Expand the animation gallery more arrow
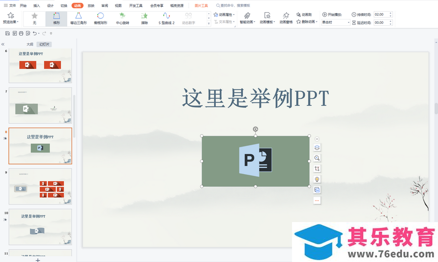Screen dimensions: 438x262 209,24
